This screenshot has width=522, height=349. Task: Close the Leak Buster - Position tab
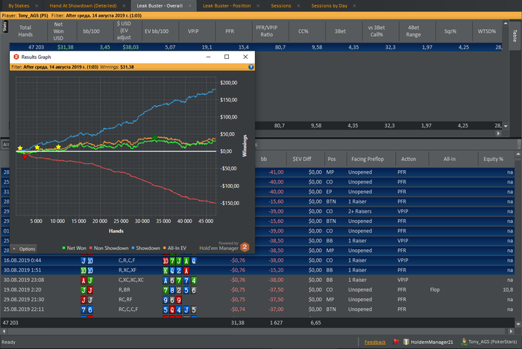(258, 6)
